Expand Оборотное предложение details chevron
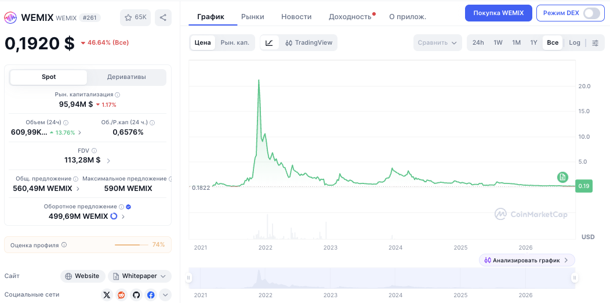This screenshot has width=610, height=303. [x=123, y=217]
